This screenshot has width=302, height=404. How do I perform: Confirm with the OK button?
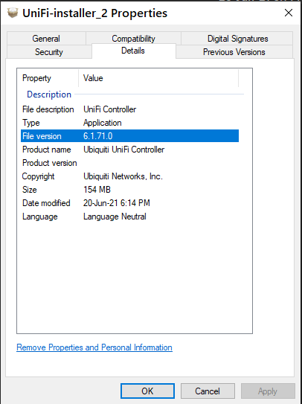click(x=147, y=391)
